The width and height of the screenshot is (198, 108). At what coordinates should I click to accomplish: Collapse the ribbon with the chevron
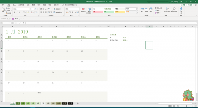point(196,16)
